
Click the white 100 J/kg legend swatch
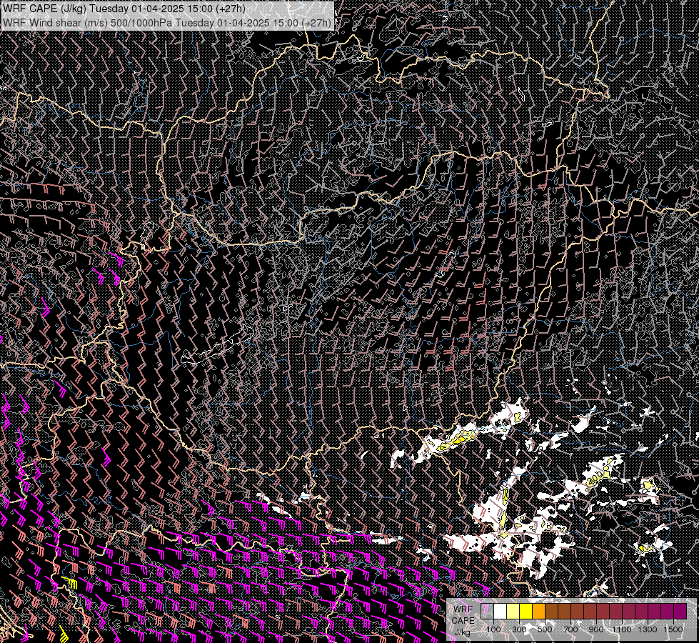500,612
